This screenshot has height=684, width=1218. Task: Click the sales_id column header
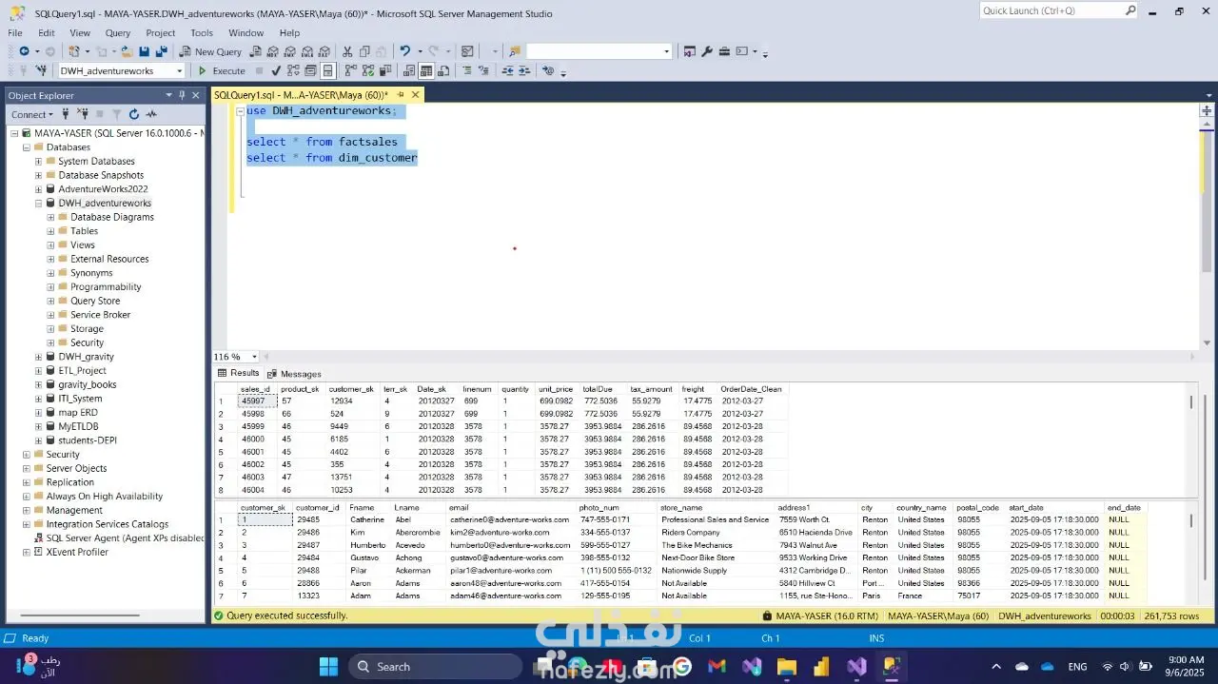(254, 389)
